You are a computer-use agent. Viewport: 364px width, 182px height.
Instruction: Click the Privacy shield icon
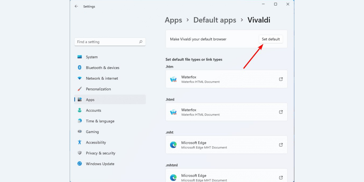(x=80, y=153)
